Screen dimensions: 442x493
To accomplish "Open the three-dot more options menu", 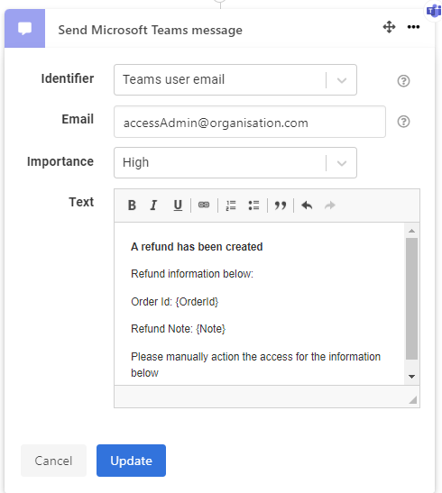I will click(413, 27).
